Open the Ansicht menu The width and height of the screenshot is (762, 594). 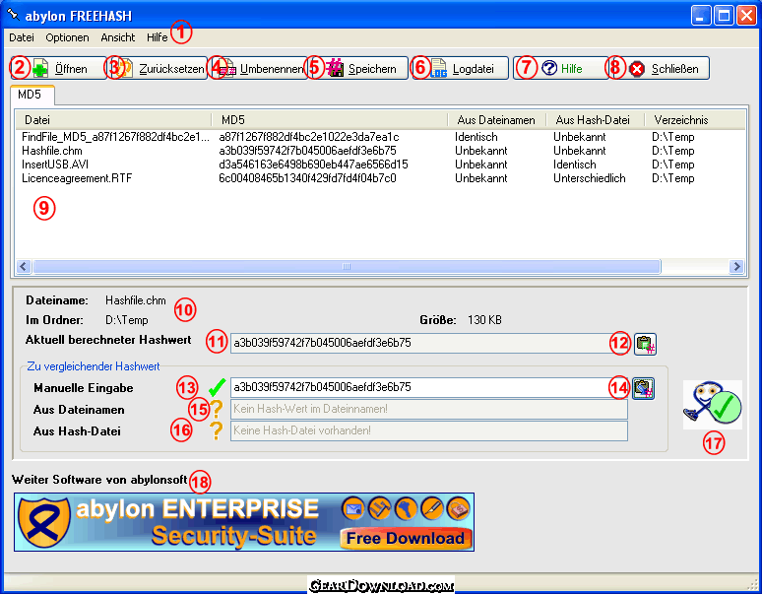pyautogui.click(x=117, y=37)
